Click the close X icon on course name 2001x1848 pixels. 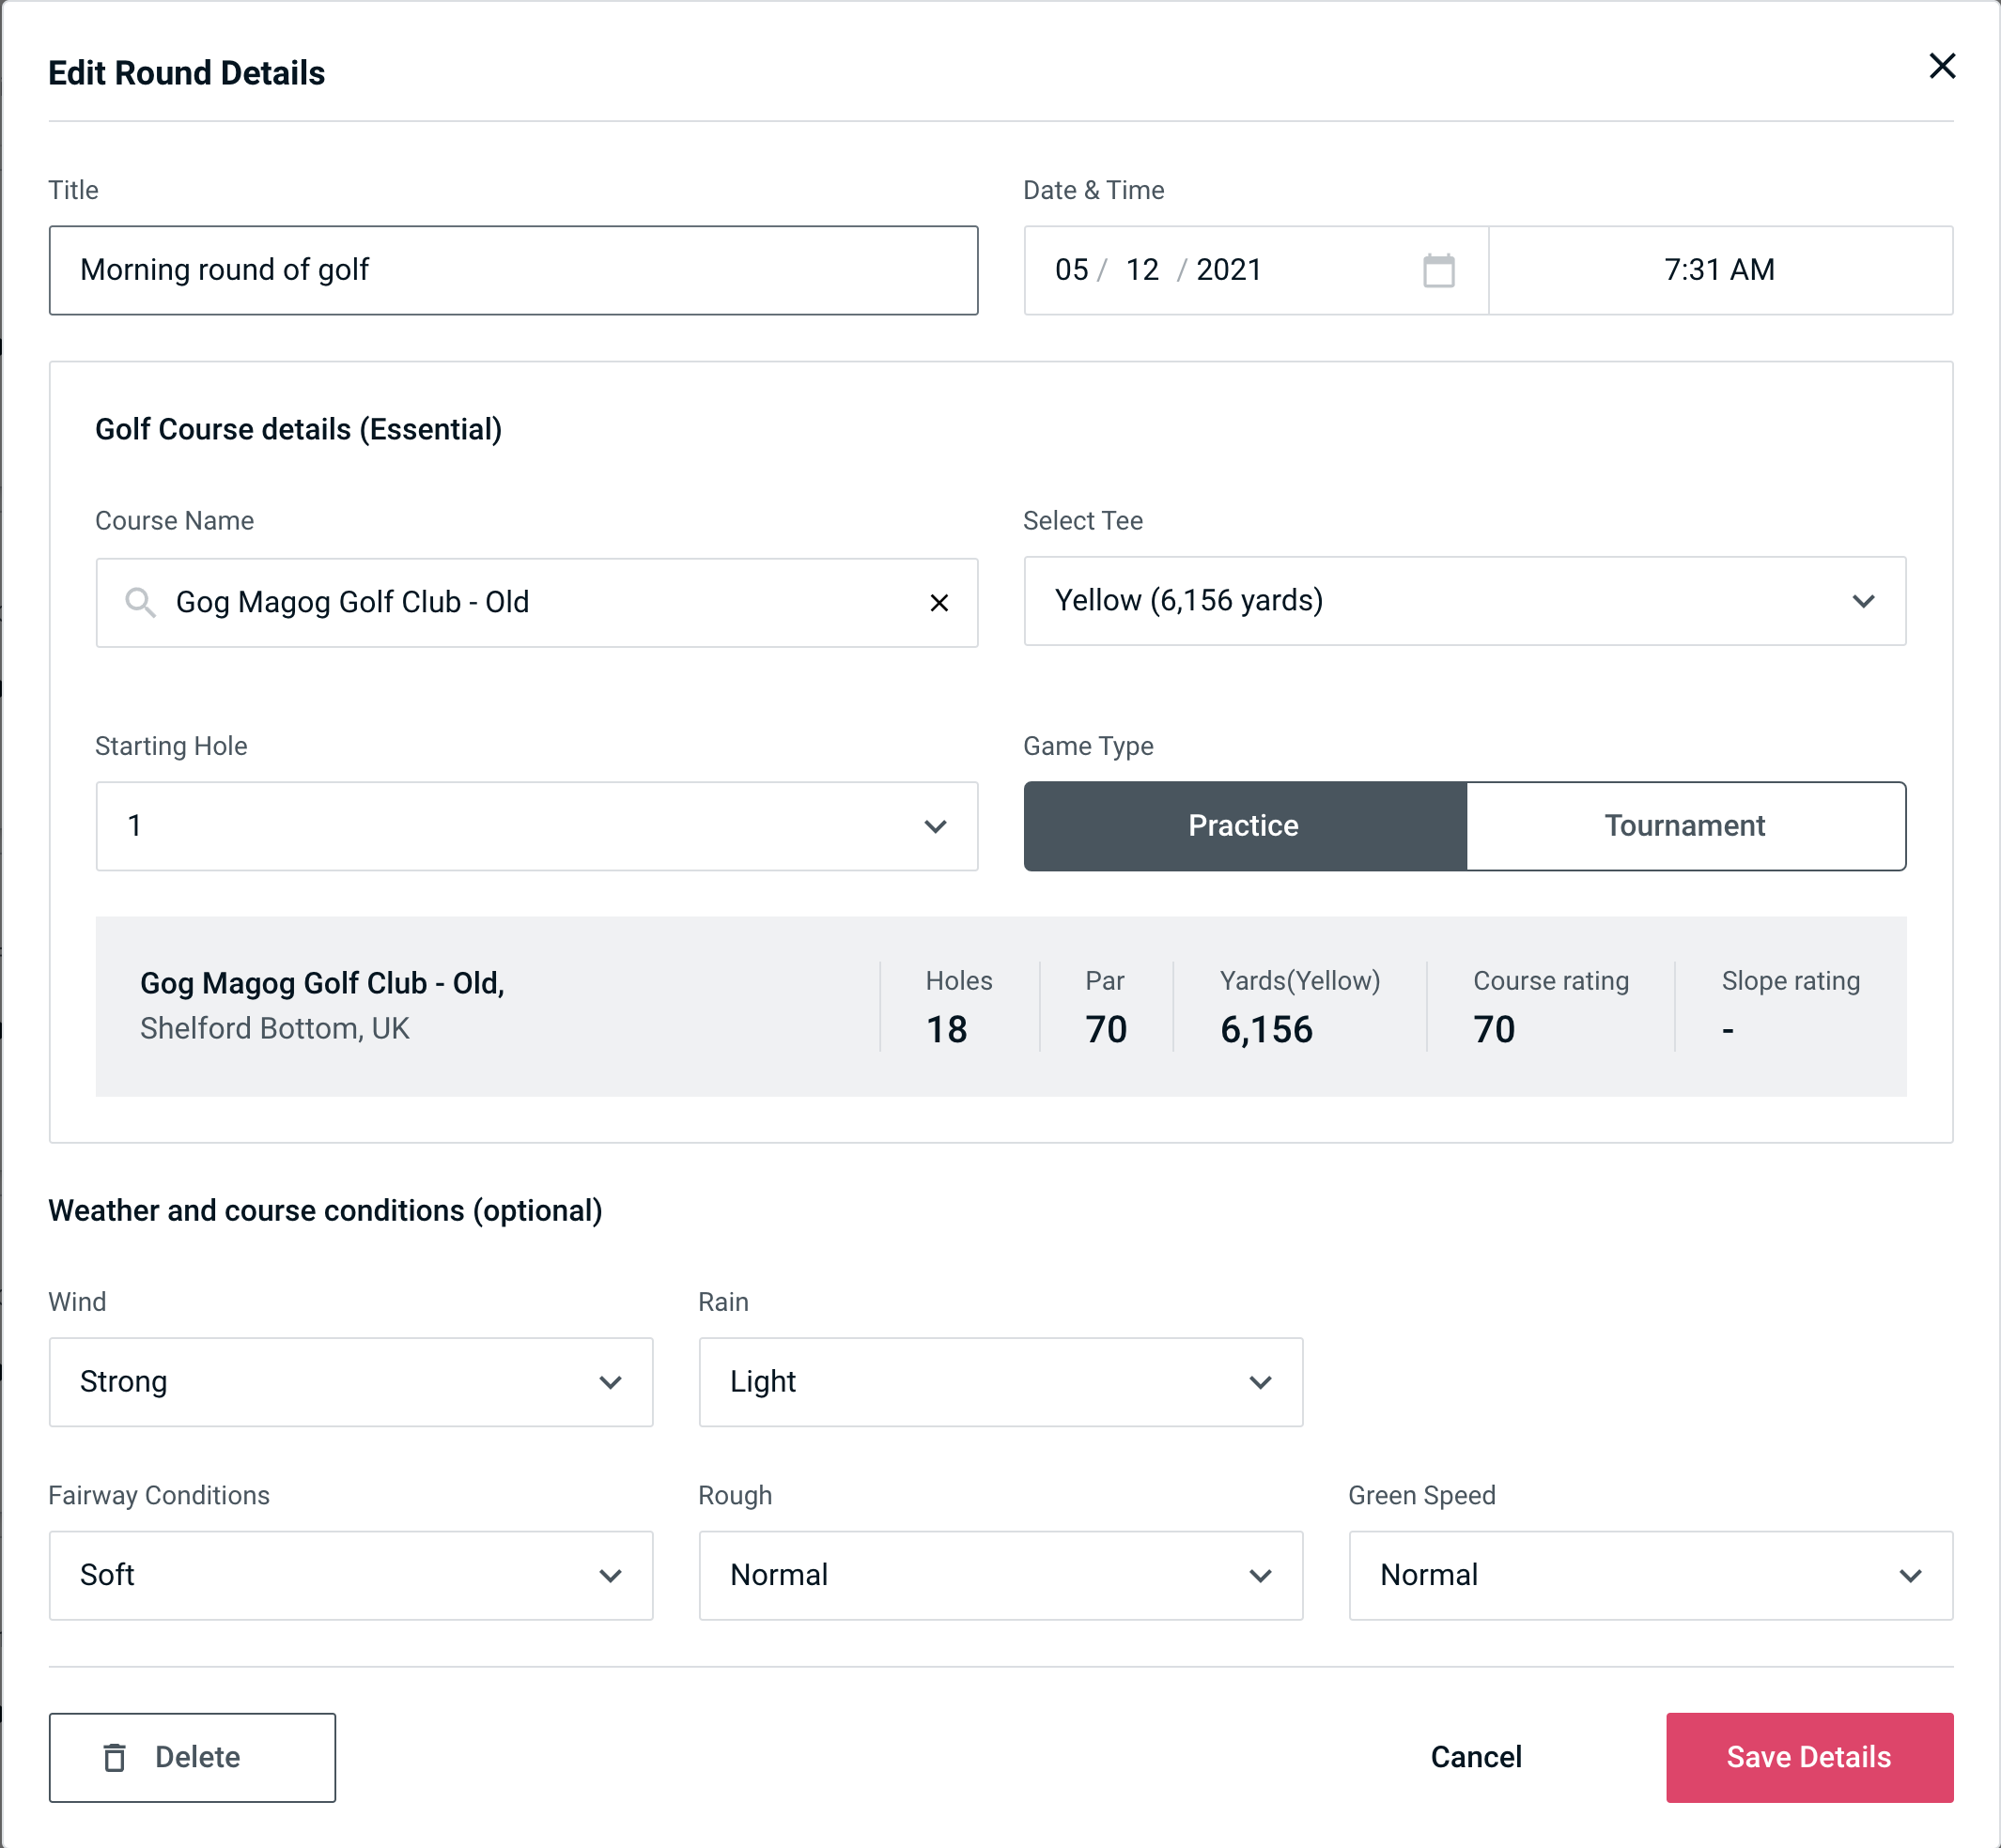pyautogui.click(x=939, y=603)
